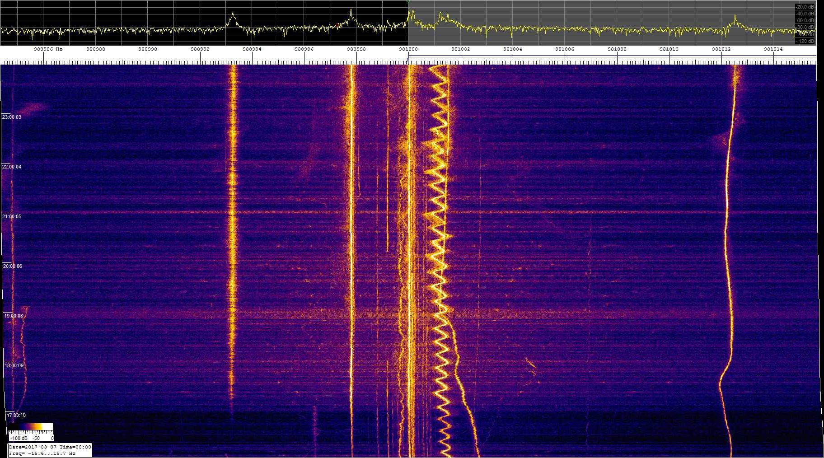Click the -40.0 dB amplitude scale label
This screenshot has height=458, width=824.
[x=805, y=14]
